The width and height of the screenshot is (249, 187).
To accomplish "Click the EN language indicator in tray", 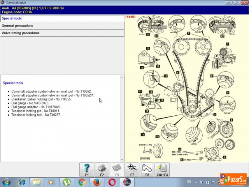I will [x=189, y=182].
